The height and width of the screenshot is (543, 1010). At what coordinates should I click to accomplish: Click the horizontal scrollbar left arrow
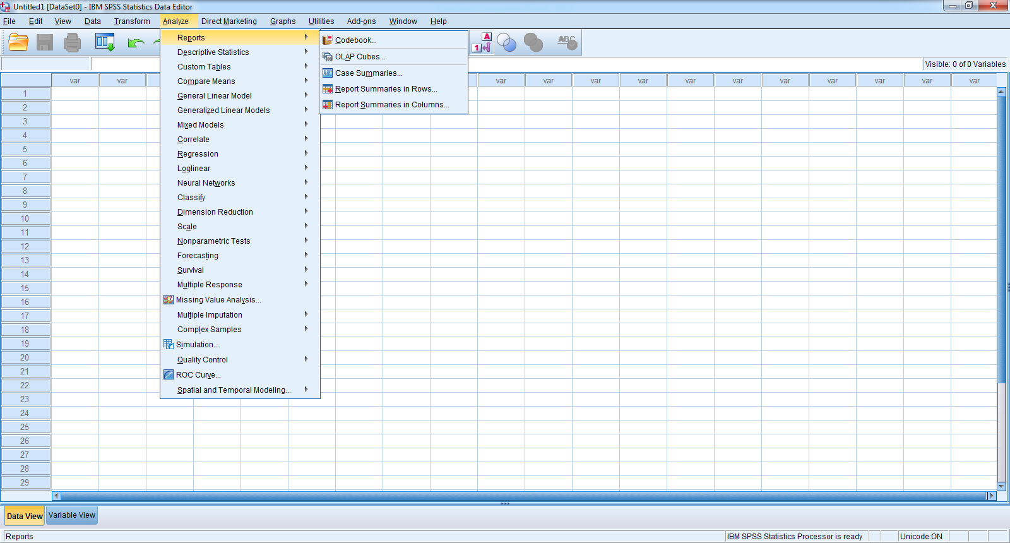pos(56,496)
